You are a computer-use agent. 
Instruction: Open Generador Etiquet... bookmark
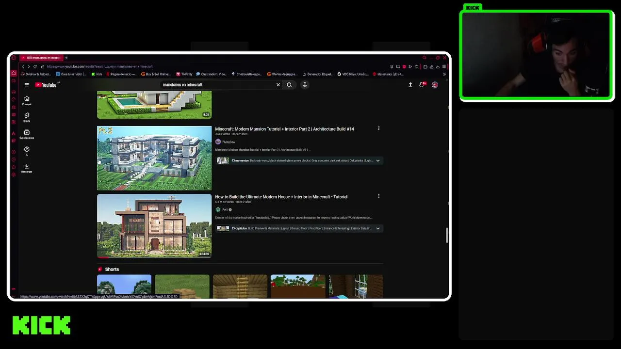point(318,74)
